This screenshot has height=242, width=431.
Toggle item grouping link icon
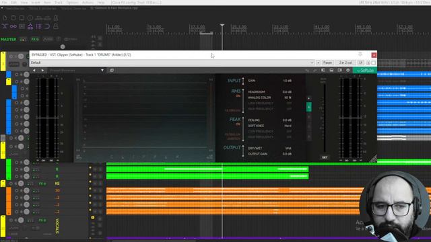tap(13, 26)
